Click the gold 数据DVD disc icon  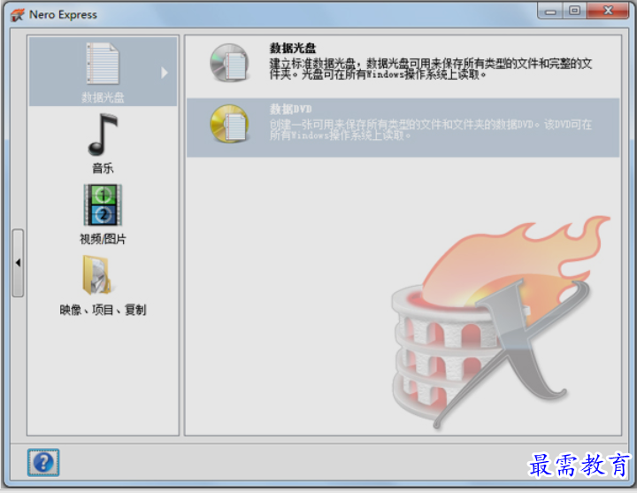pos(229,124)
